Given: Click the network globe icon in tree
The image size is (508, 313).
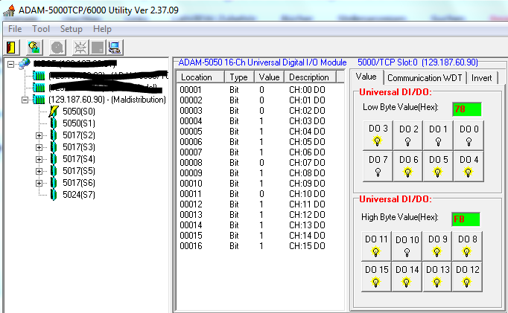Looking at the screenshot, I should tap(25, 64).
